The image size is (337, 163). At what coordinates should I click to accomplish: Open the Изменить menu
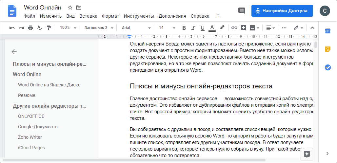tap(51, 16)
